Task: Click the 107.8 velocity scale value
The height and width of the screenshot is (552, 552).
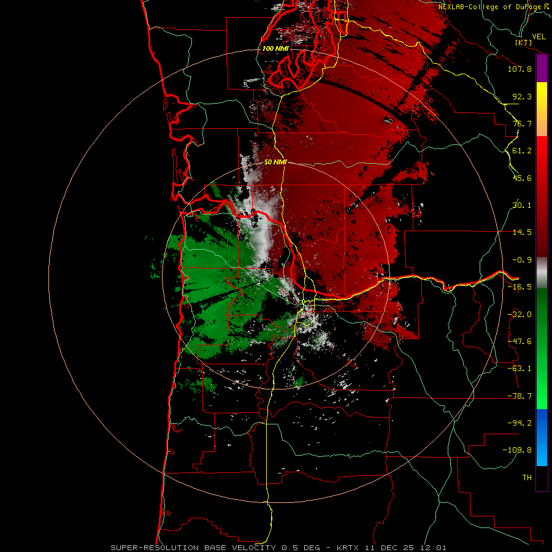Action: [519, 69]
